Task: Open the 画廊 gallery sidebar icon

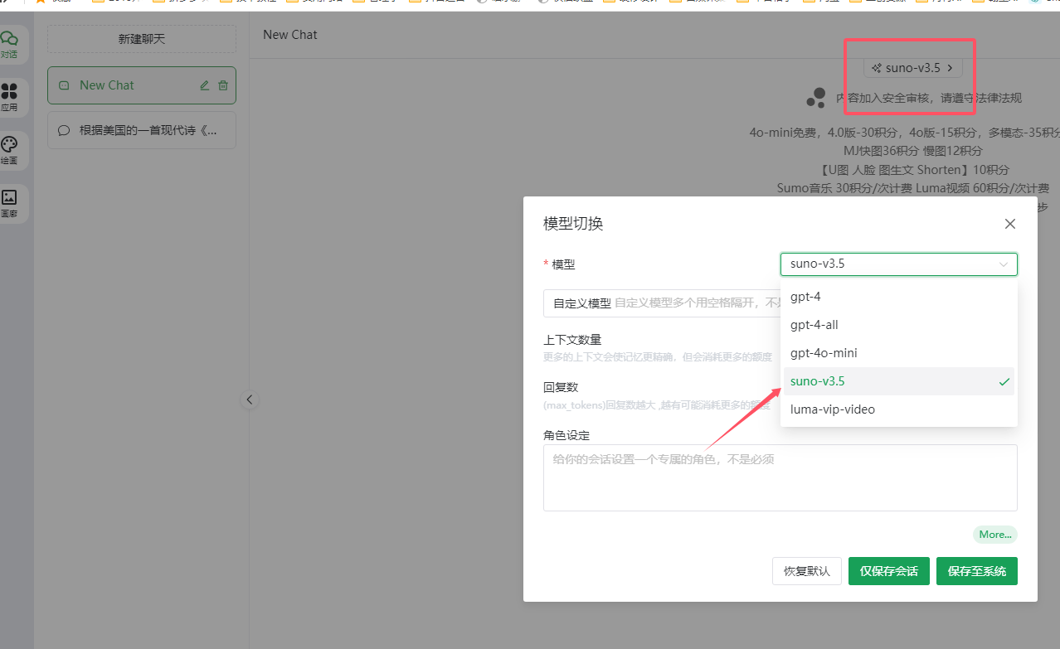Action: (x=10, y=203)
